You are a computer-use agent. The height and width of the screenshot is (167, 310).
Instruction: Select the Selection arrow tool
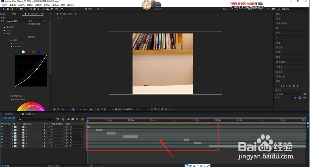pos(4,9)
